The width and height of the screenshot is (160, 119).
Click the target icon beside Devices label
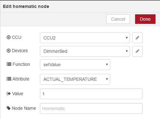click(x=9, y=51)
